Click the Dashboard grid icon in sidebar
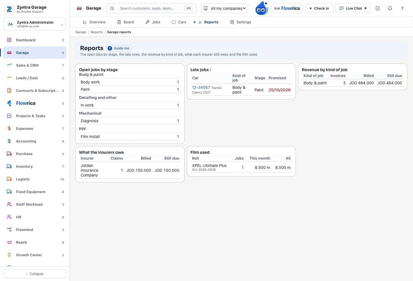Image resolution: width=413 pixels, height=281 pixels. 9,40
